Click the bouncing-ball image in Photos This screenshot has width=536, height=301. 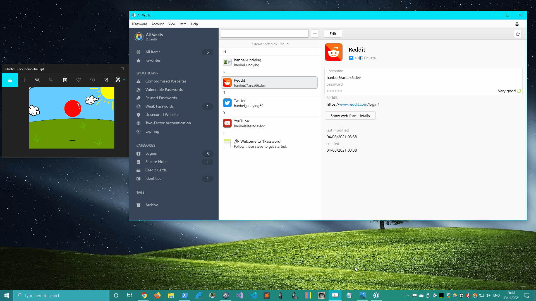point(71,118)
